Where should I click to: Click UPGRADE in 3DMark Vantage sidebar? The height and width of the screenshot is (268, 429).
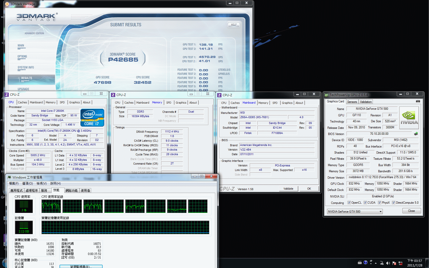click(23, 89)
